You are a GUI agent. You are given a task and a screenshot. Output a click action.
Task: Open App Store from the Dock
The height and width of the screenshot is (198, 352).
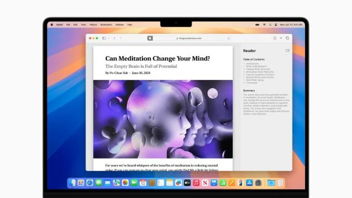point(250,183)
